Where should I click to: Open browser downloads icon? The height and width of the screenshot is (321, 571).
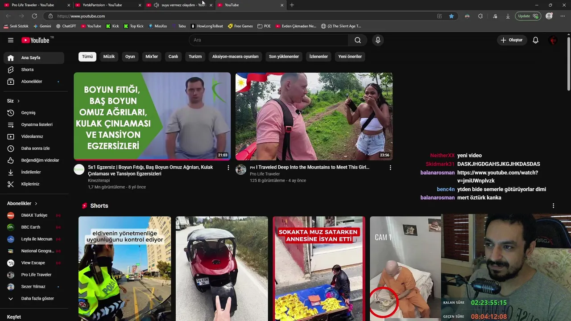(508, 16)
